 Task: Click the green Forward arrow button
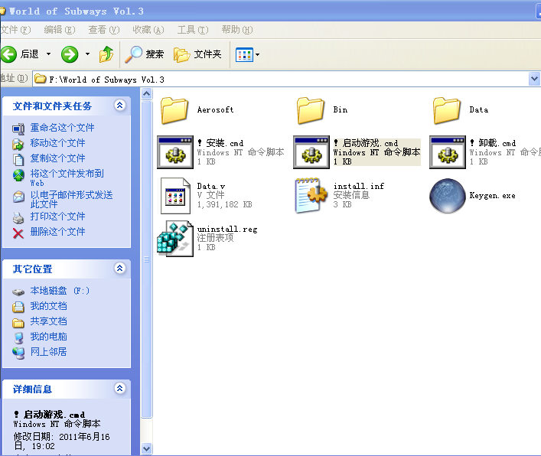(70, 54)
